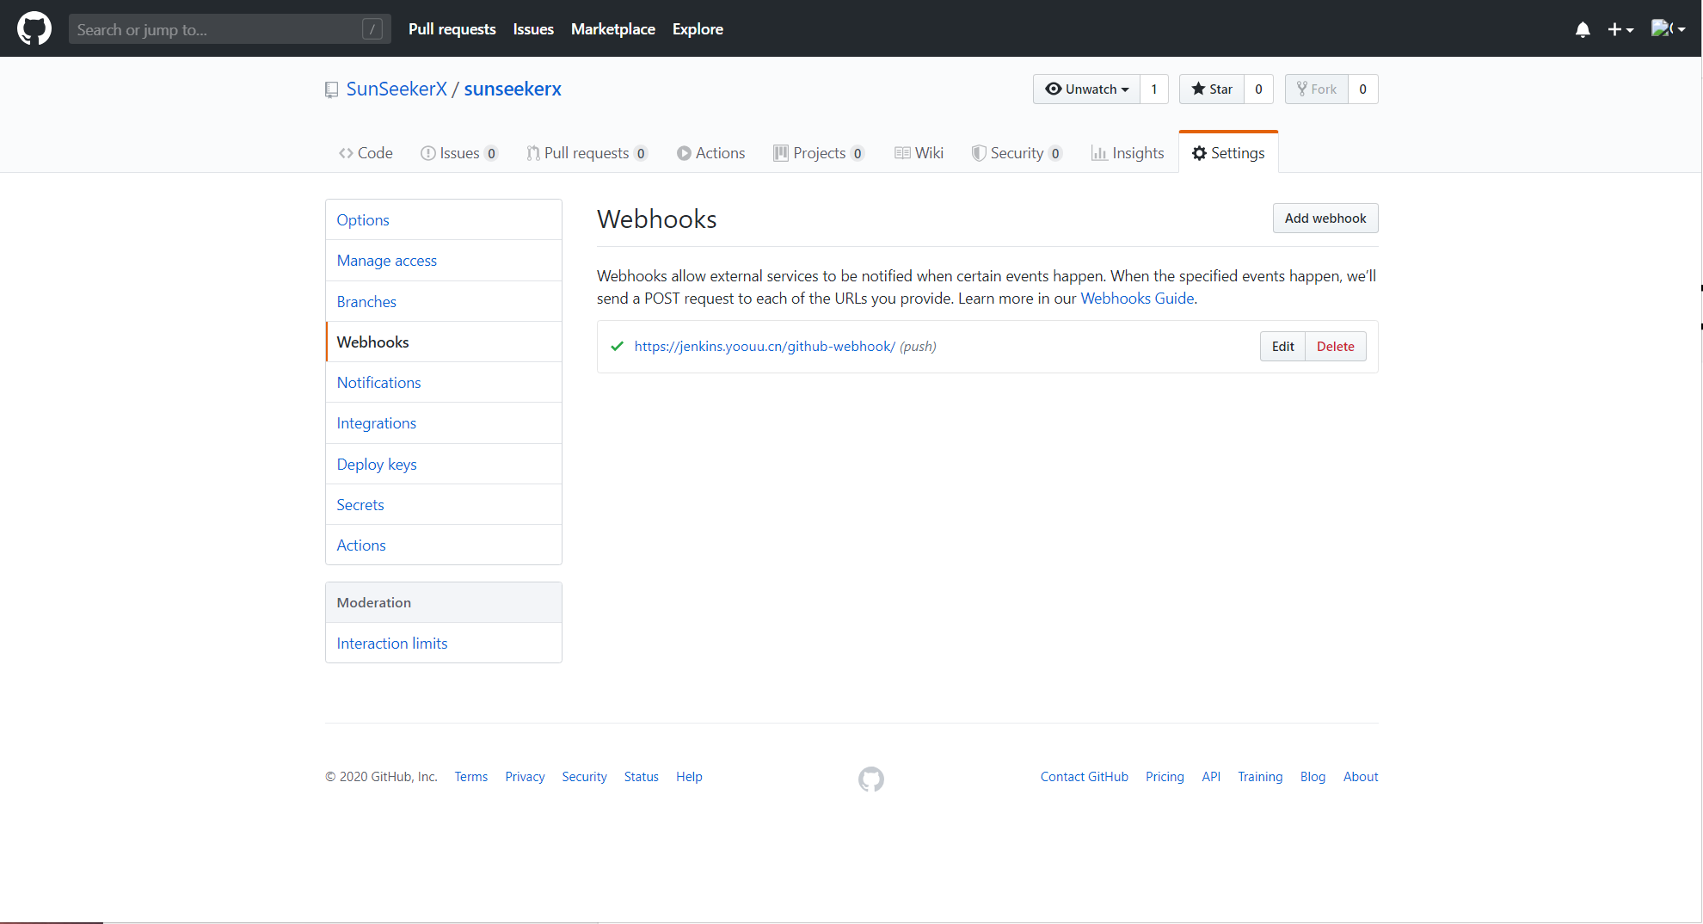Viewport: 1703px width, 924px height.
Task: Open the Webhooks Guide link
Action: (x=1137, y=299)
